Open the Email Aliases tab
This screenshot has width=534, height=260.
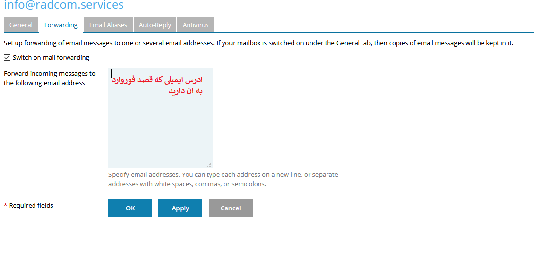[x=108, y=25]
